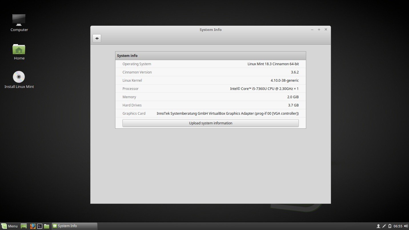This screenshot has width=409, height=230.
Task: Select the '2.0 GiB' memory value
Action: (x=293, y=97)
